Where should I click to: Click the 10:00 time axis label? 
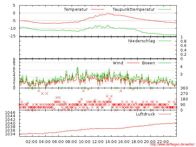(85, 142)
